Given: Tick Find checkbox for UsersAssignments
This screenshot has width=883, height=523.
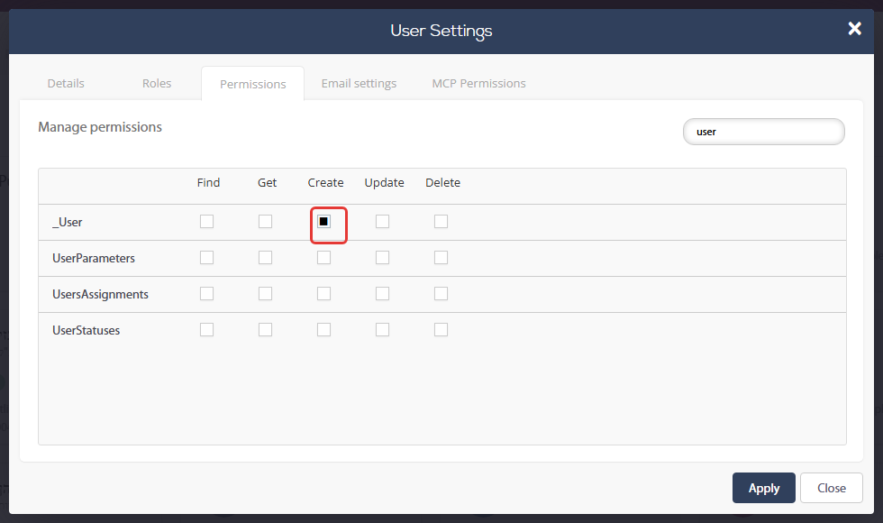Looking at the screenshot, I should click(206, 294).
